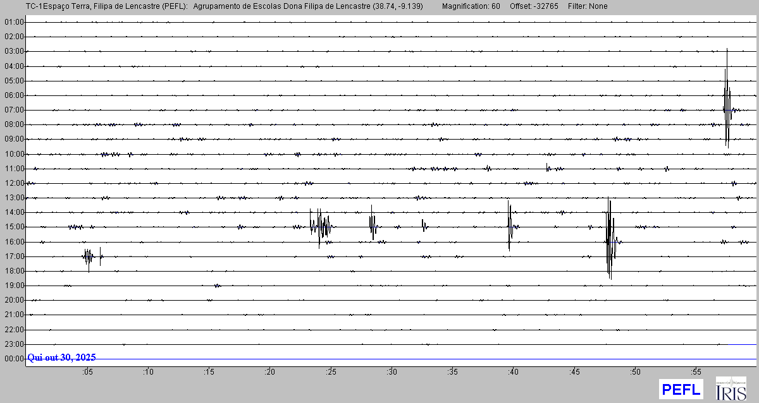759x403 pixels.
Task: Select the tall spike on the 07:00 trace
Action: 727,109
